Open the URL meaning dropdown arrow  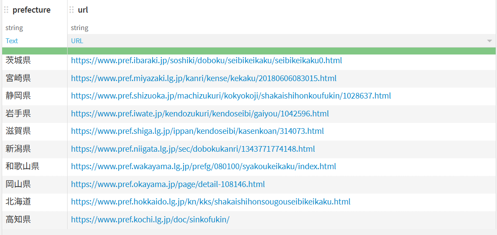click(490, 41)
